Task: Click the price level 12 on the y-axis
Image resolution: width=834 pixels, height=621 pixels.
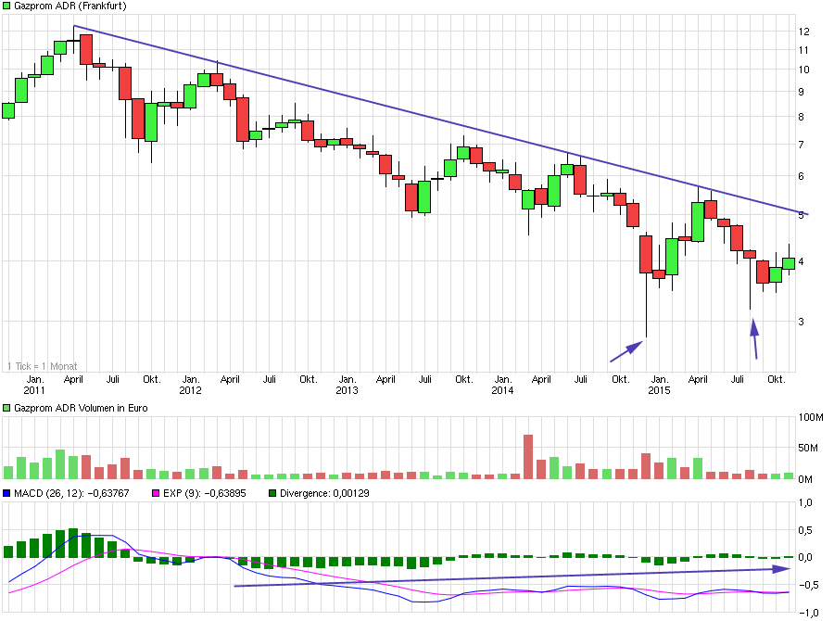Action: (804, 32)
